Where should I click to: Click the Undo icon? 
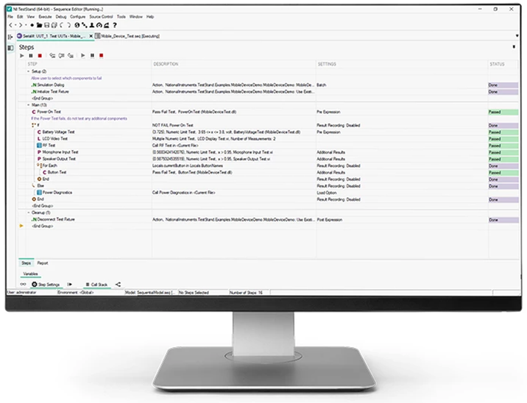point(61,25)
